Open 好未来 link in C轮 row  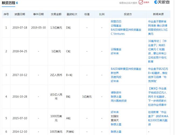[x=115, y=54]
